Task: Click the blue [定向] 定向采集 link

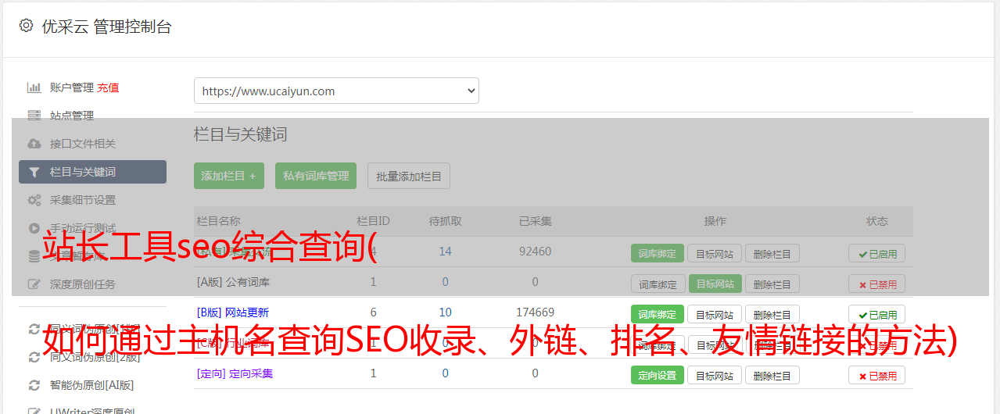Action: pos(235,373)
